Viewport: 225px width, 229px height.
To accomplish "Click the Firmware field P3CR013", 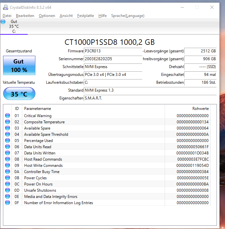I will click(113, 51).
